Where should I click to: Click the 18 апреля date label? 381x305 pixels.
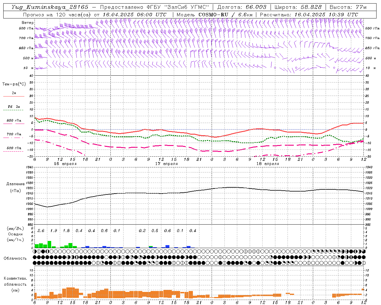pyautogui.click(x=268, y=164)
